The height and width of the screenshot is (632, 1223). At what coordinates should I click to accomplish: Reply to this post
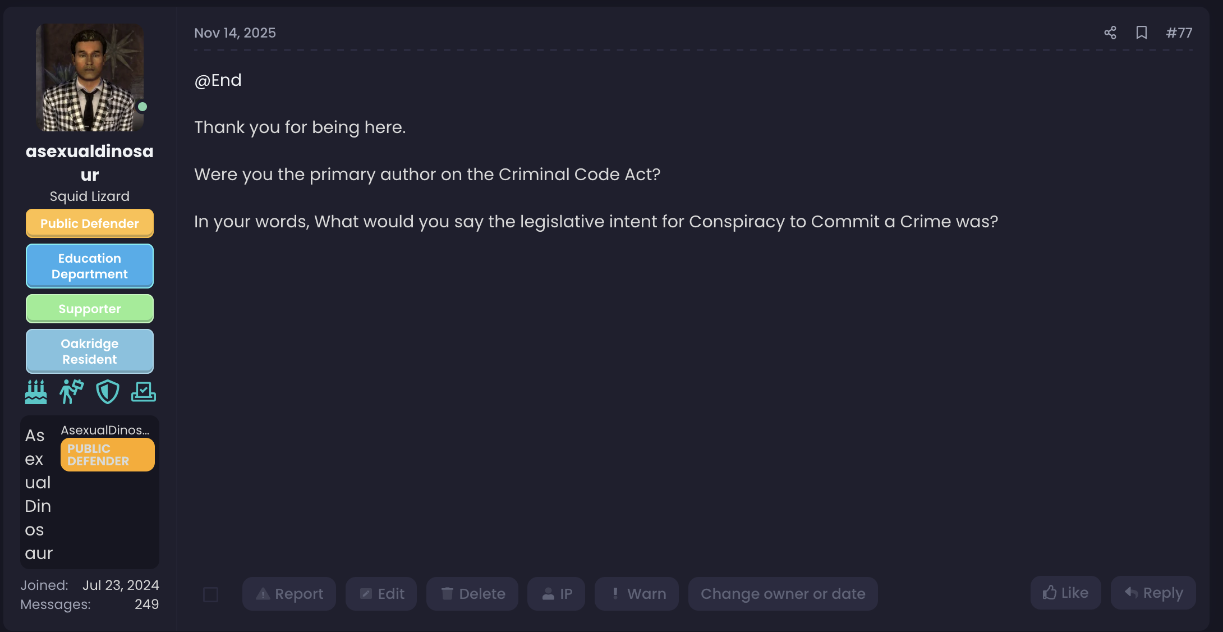1153,593
